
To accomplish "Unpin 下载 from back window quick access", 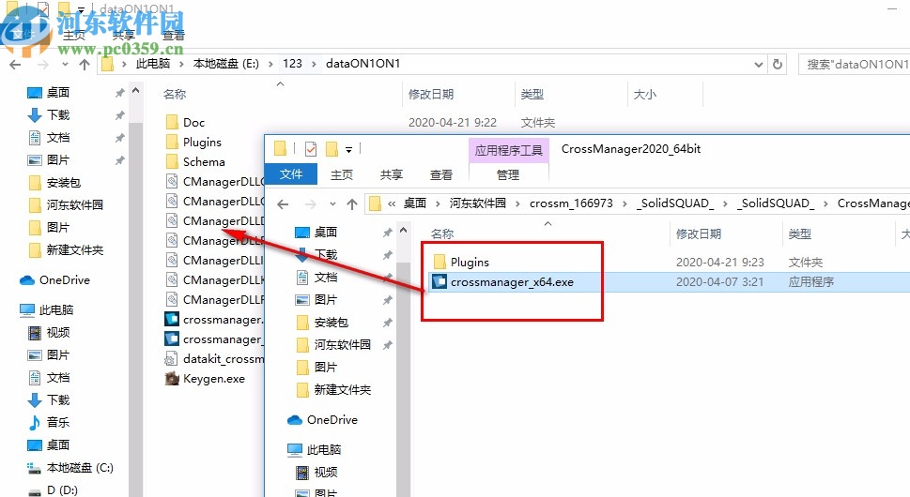I will point(119,115).
